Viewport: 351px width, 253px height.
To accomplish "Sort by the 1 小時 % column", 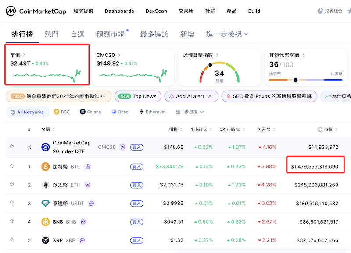I will (x=201, y=130).
